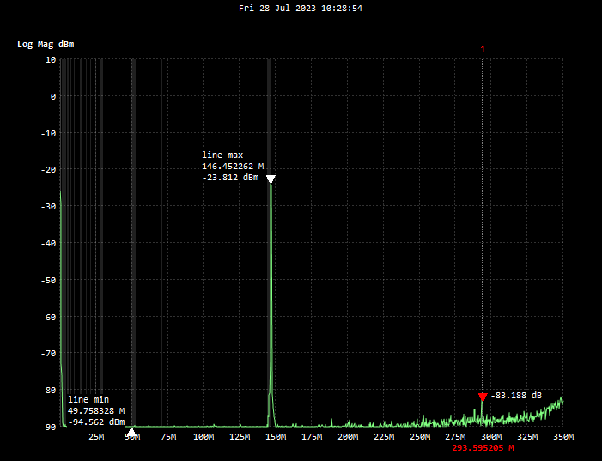Click the Log Mag dBm trace label

(x=46, y=44)
